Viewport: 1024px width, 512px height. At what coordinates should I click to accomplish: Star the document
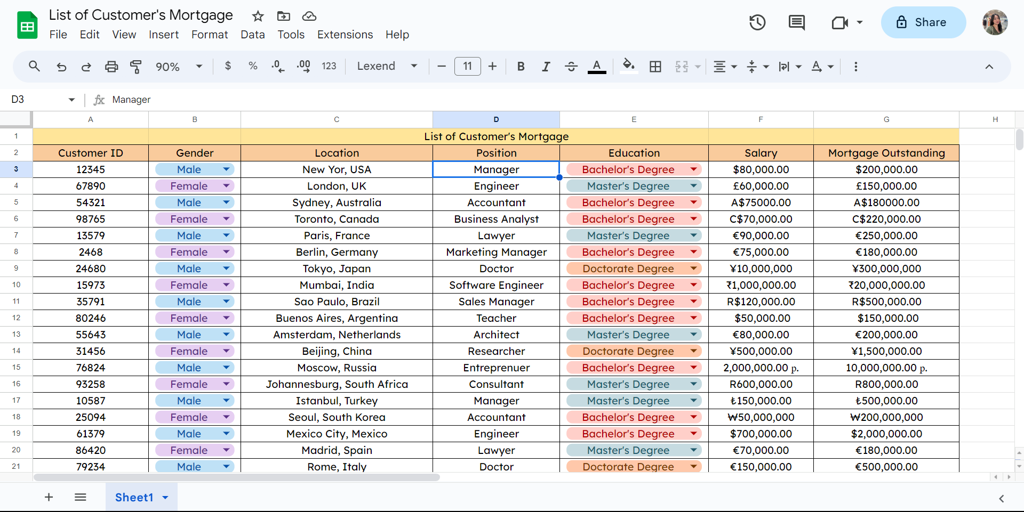click(x=258, y=16)
